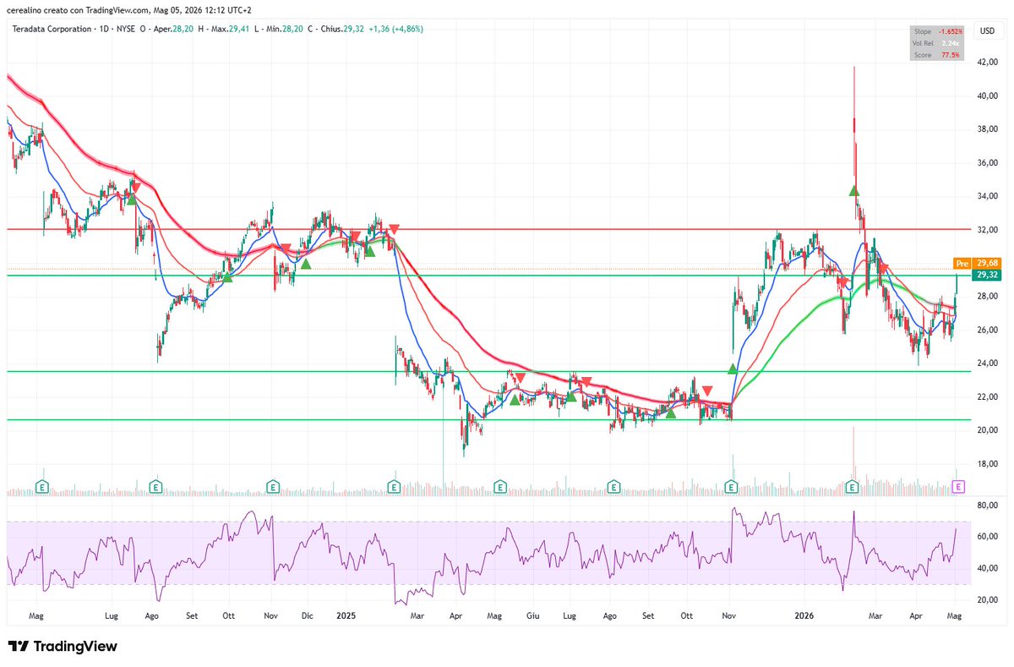Click the 42,00 price axis label
Screen dimensions: 1014x667
point(987,63)
